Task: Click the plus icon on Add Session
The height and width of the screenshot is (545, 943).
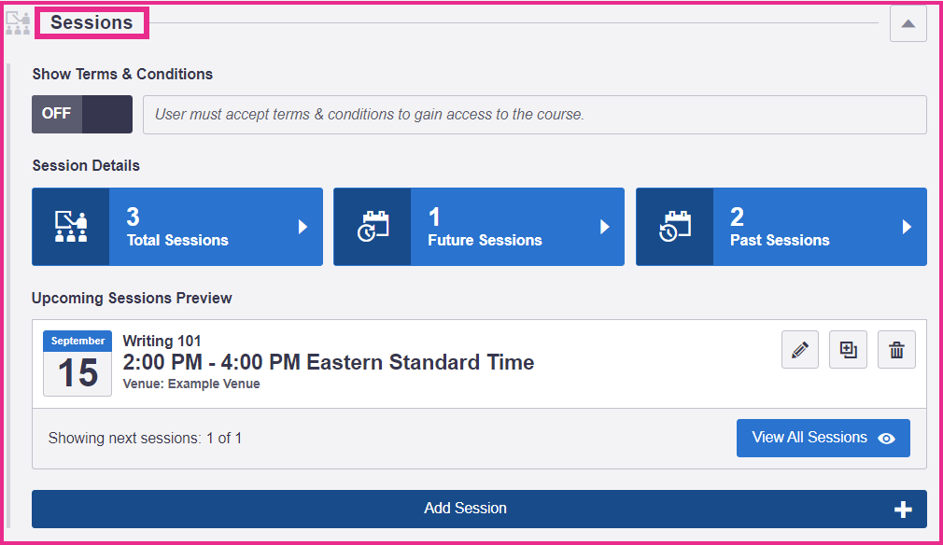Action: [903, 510]
